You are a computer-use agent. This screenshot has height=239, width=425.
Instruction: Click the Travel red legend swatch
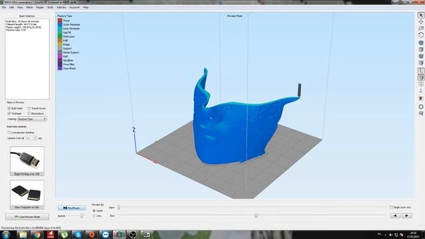click(x=60, y=21)
